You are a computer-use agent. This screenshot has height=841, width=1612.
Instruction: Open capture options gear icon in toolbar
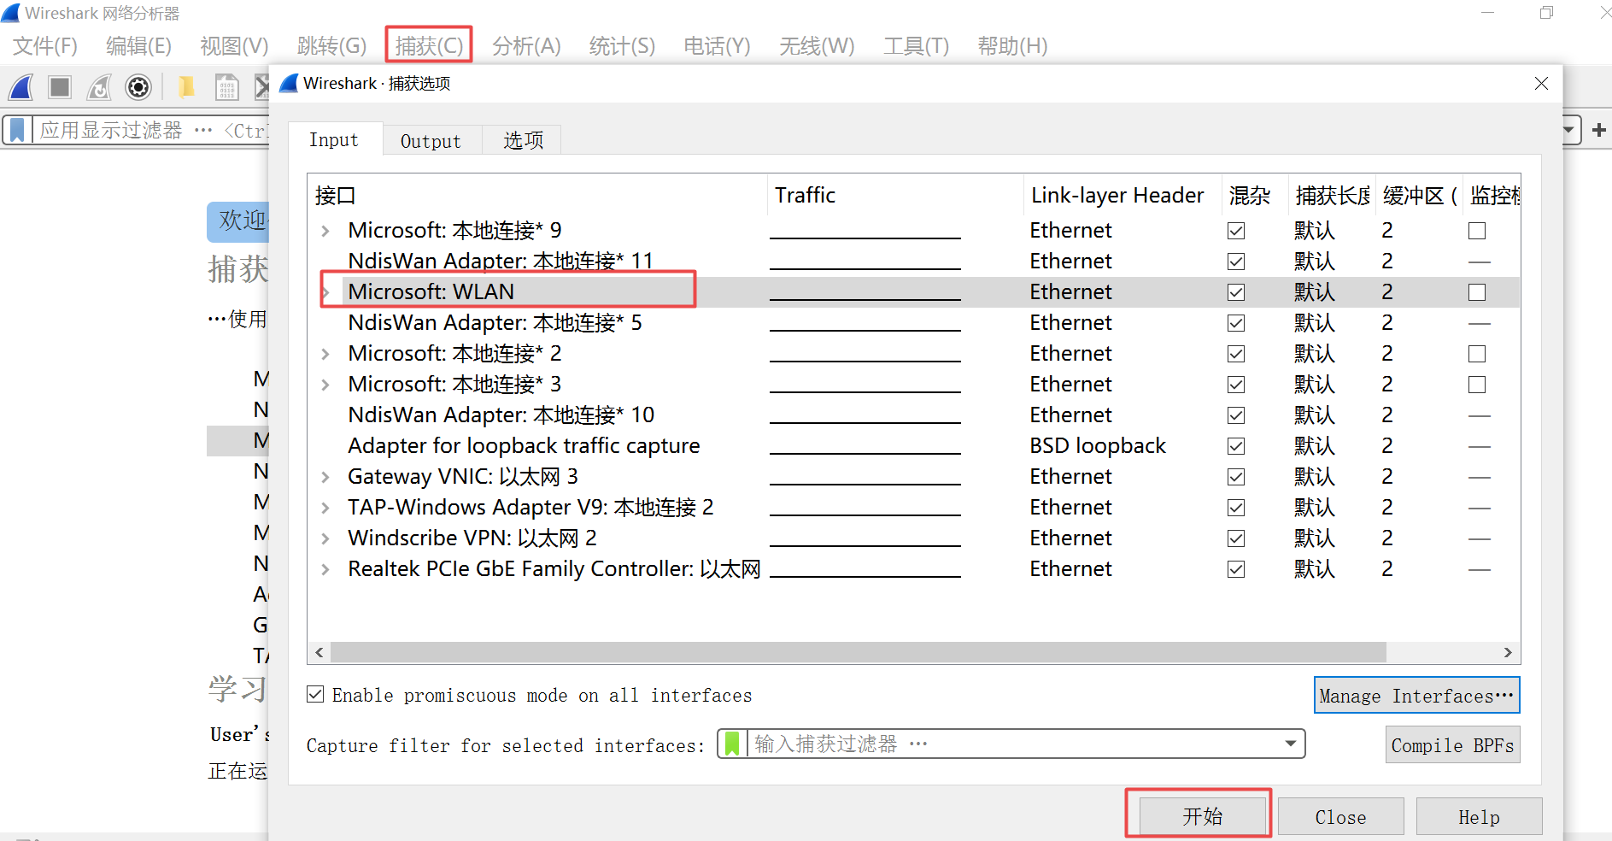pyautogui.click(x=138, y=87)
